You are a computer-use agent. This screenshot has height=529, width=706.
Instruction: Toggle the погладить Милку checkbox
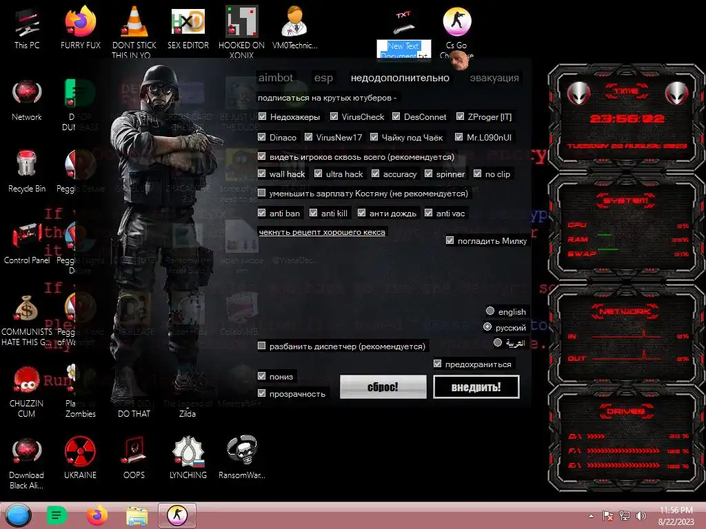point(450,240)
